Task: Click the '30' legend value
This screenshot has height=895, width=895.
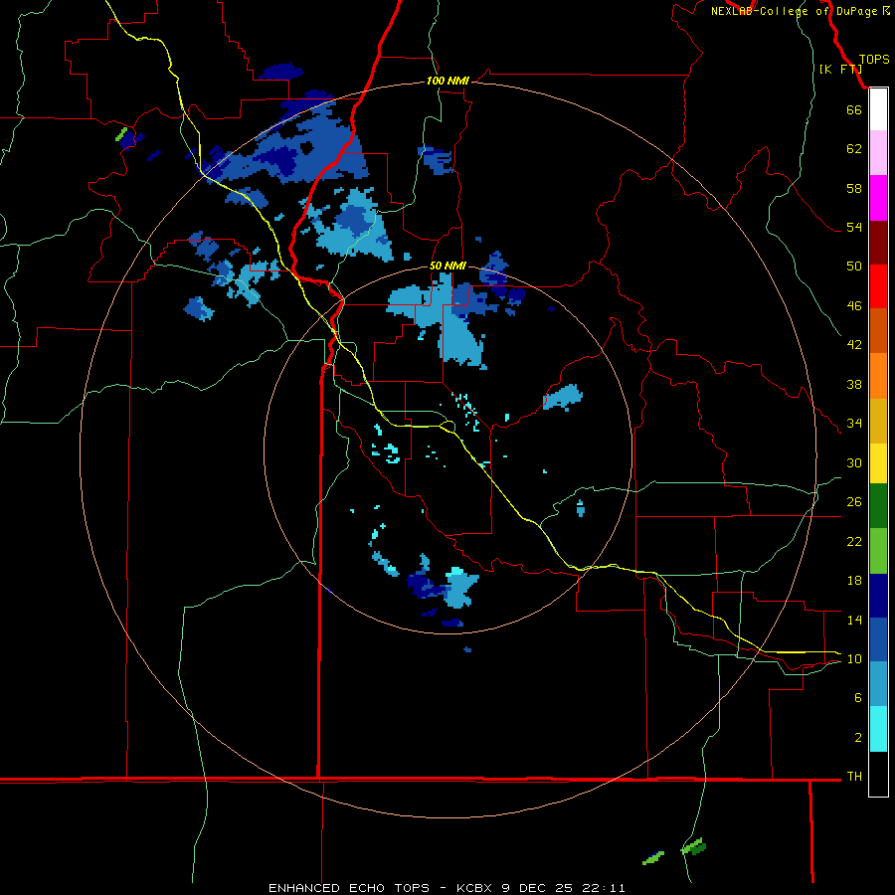Action: tap(854, 462)
